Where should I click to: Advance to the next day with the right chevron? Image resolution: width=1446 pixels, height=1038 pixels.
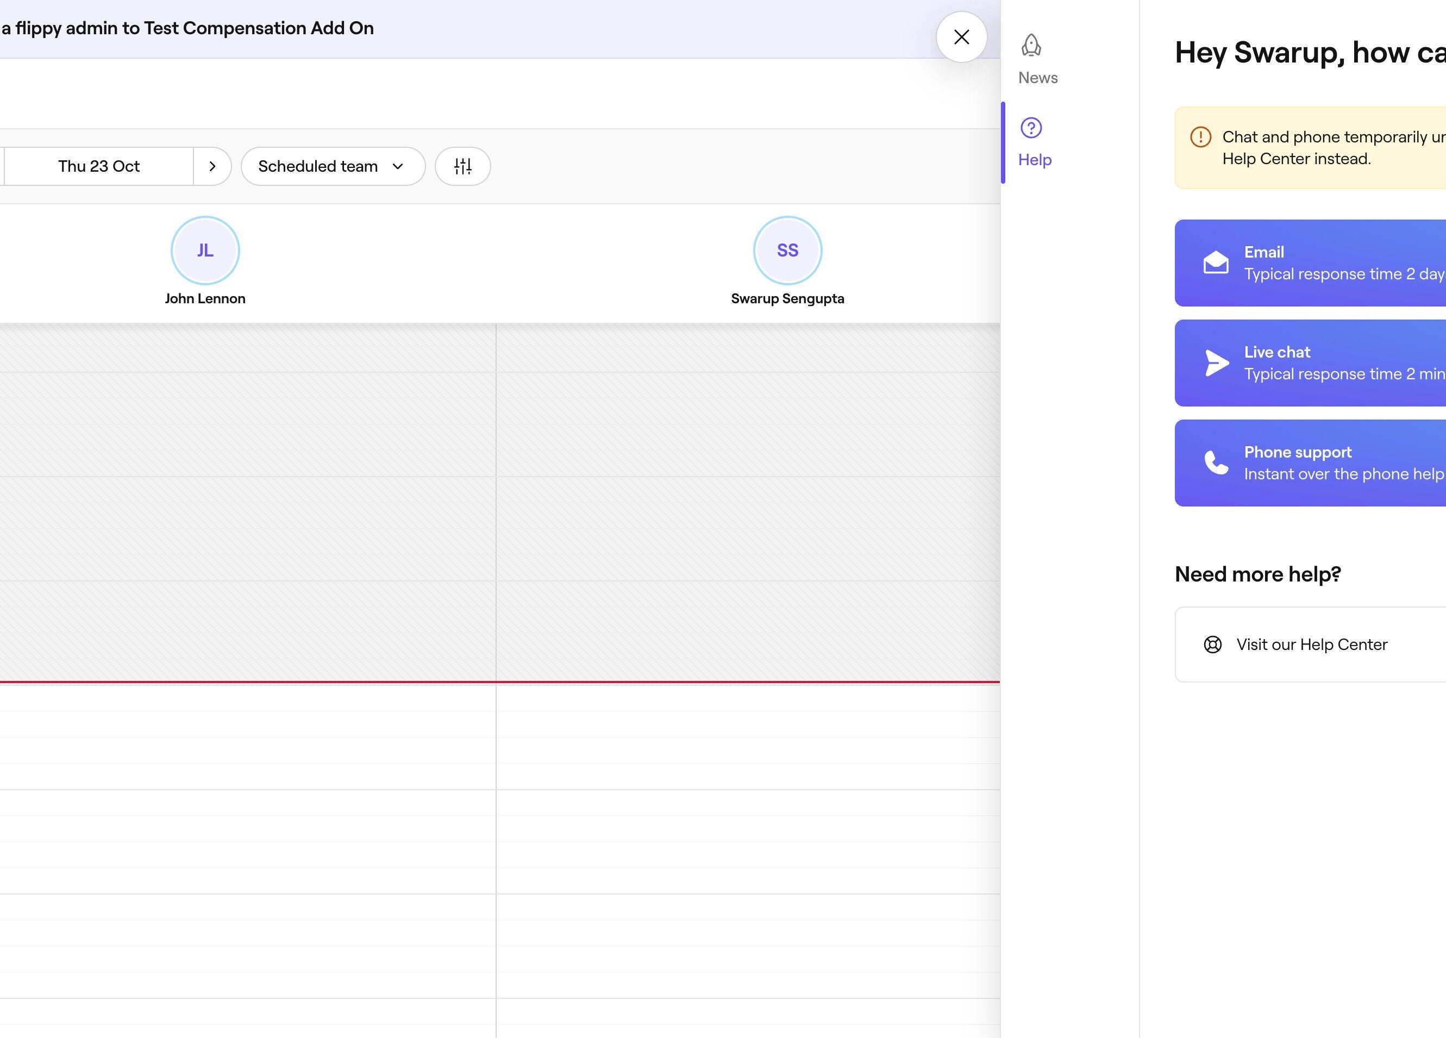tap(212, 166)
